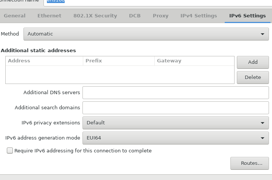This screenshot has height=180, width=272.
Task: Click the empty static addresses list
Action: (x=120, y=74)
